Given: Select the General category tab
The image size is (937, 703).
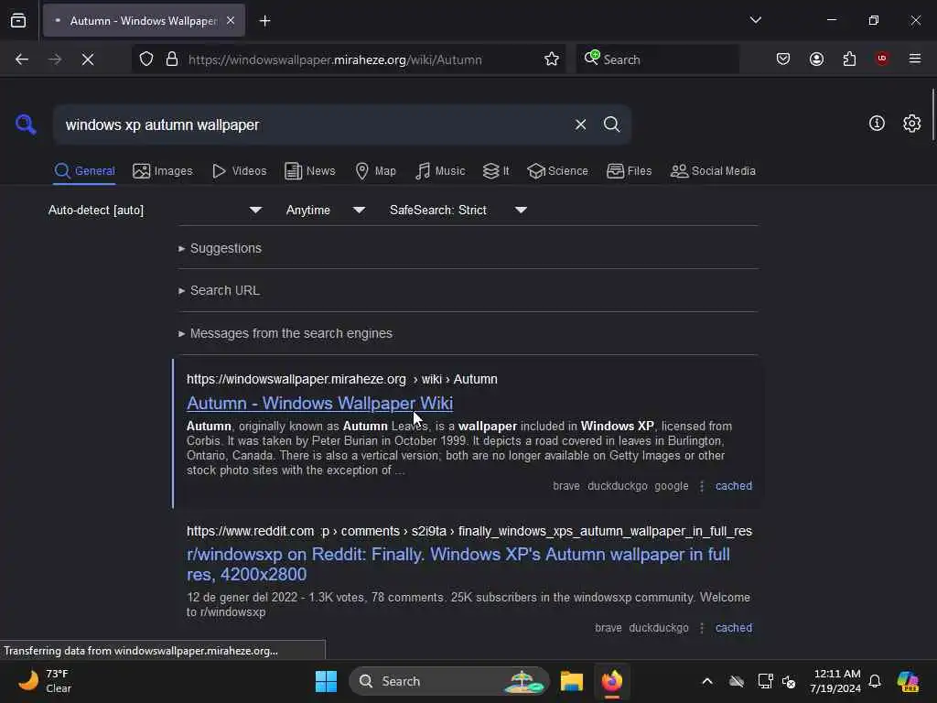Looking at the screenshot, I should coord(84,171).
